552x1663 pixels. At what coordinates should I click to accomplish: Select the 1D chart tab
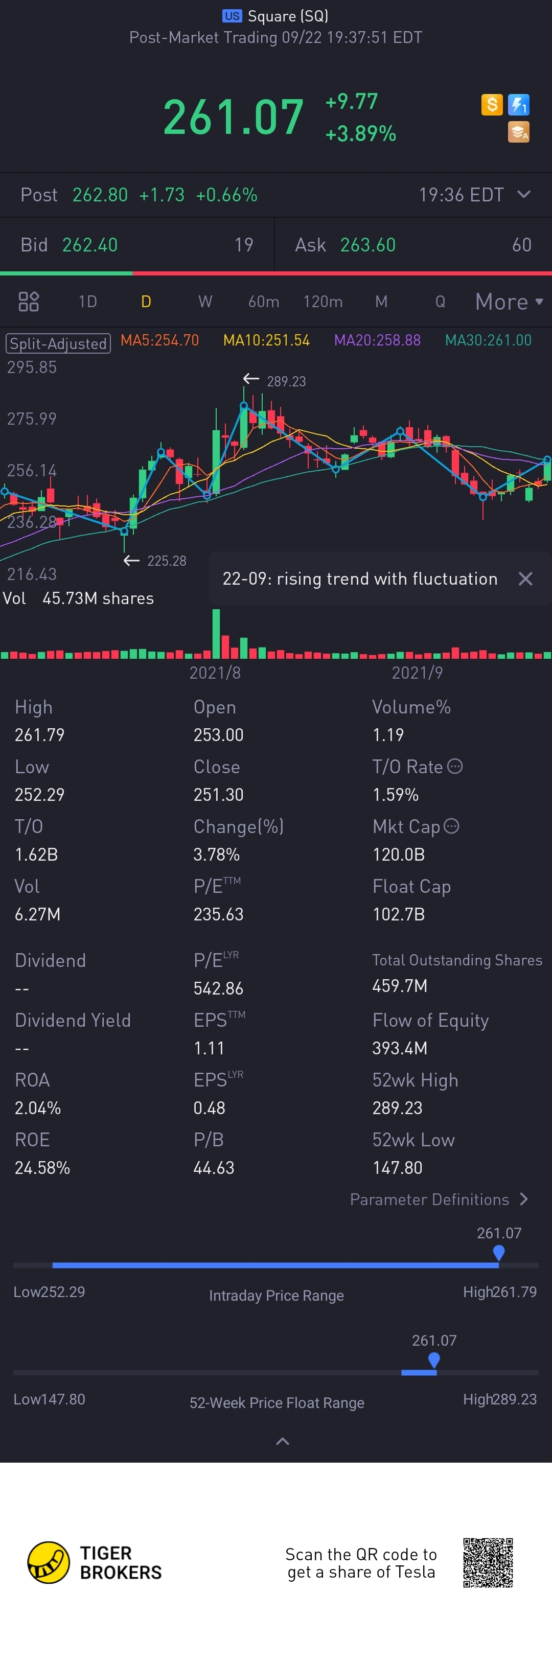(87, 302)
